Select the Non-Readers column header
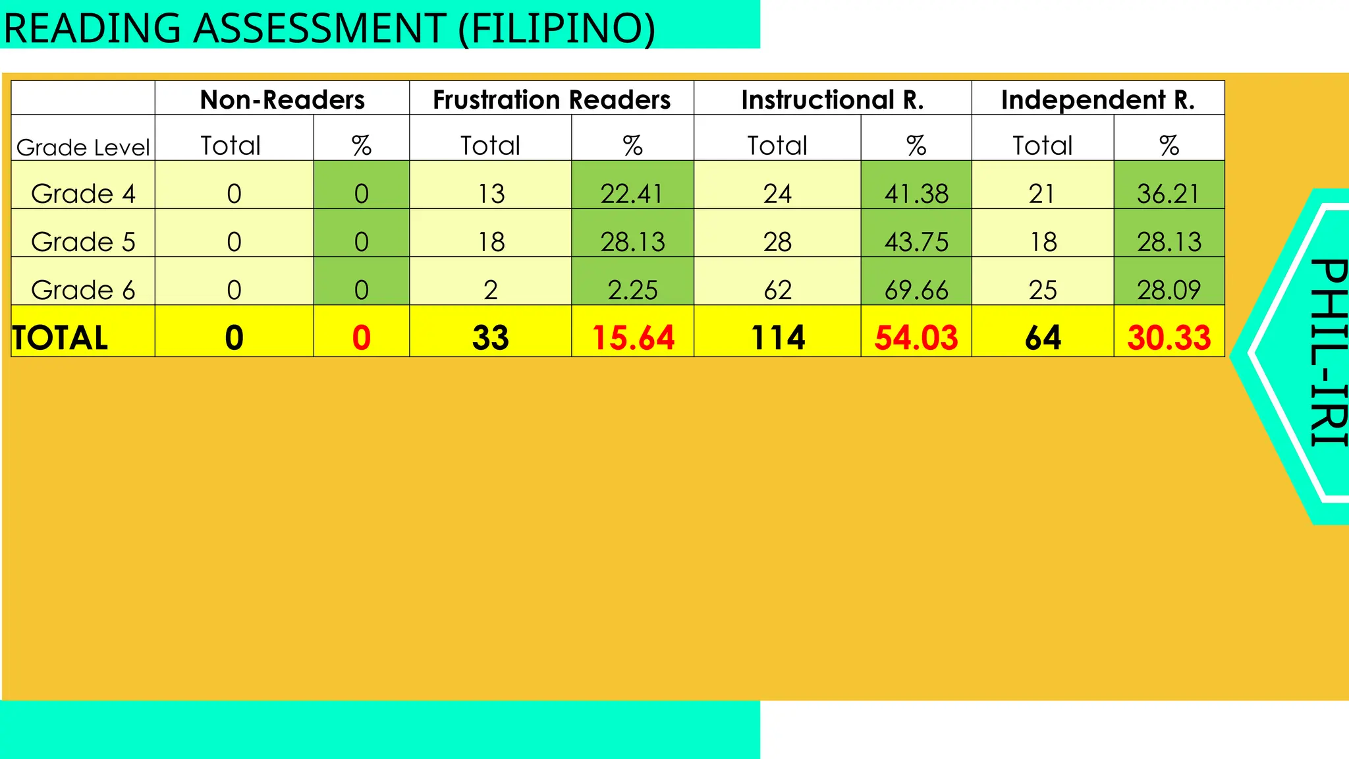This screenshot has width=1349, height=759. [x=282, y=99]
